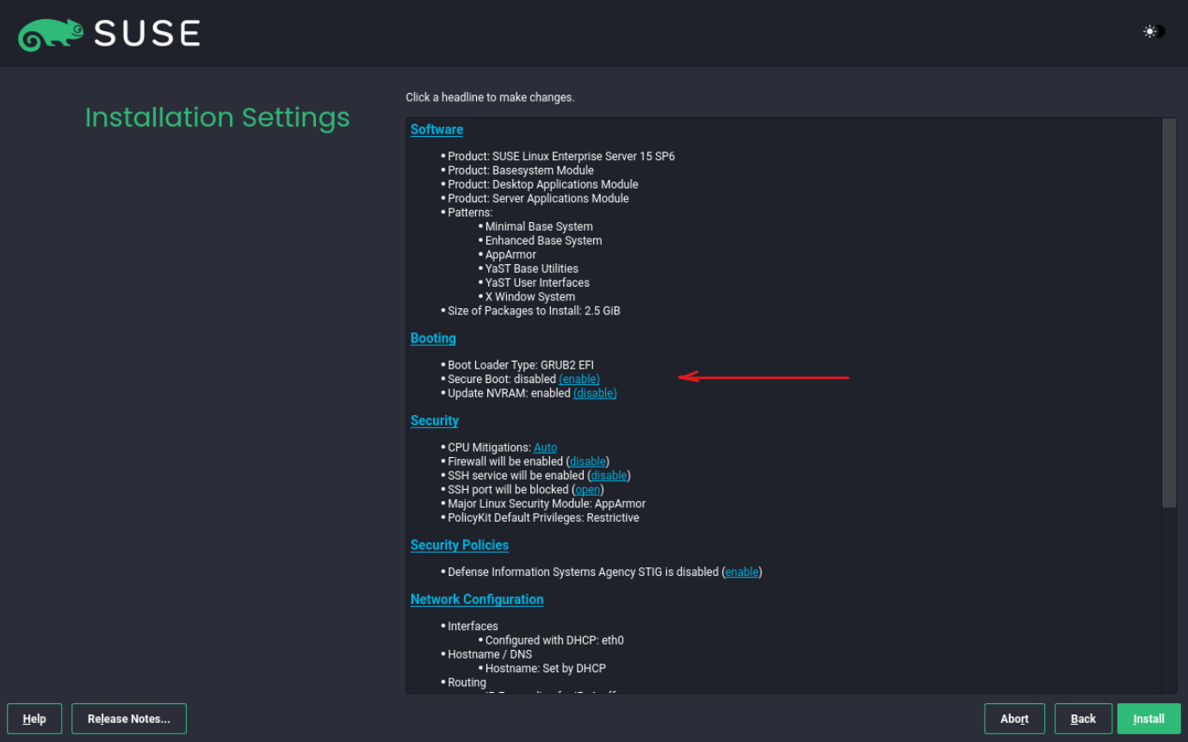Screen dimensions: 1188x742
Task: Go Back to the previous step
Action: pos(1083,719)
